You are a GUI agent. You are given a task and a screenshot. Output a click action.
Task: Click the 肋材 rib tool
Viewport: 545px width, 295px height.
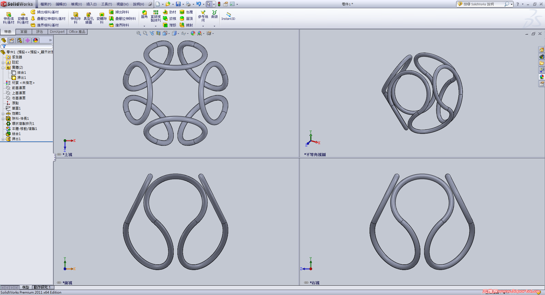click(170, 12)
